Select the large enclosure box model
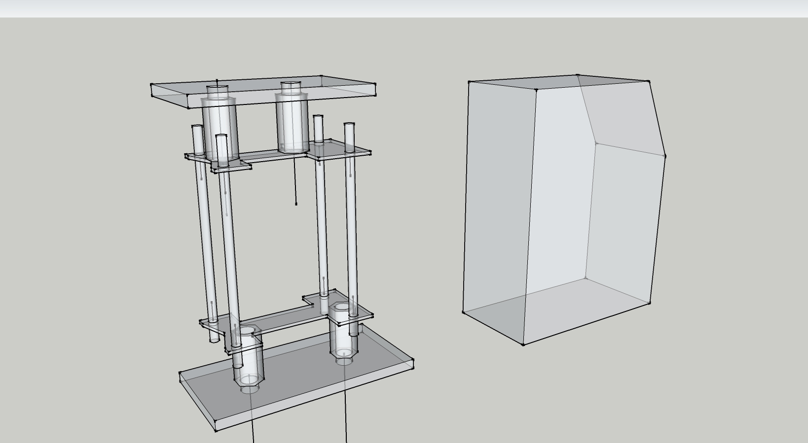The width and height of the screenshot is (808, 443). (564, 209)
